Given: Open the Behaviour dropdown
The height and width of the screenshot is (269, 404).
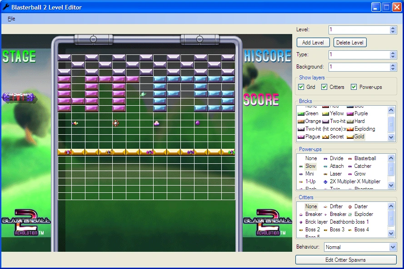Looking at the screenshot, I should coord(393,247).
